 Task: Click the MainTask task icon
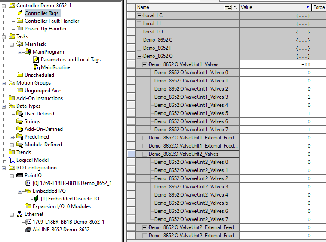pyautogui.click(x=20, y=44)
